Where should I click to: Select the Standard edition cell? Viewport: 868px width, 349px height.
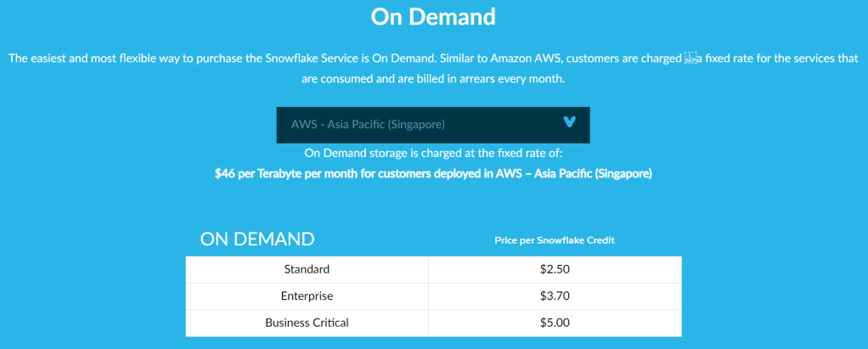(307, 269)
